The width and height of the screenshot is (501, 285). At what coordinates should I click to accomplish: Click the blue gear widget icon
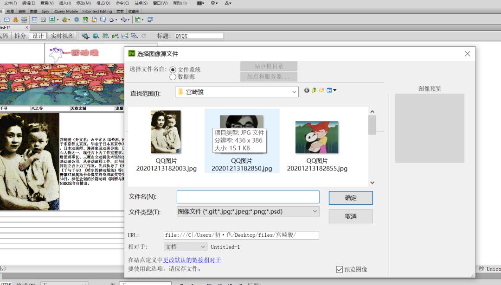77,19
